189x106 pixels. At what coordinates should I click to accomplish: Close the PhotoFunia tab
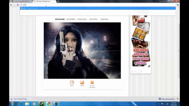pyautogui.click(x=55, y=1)
